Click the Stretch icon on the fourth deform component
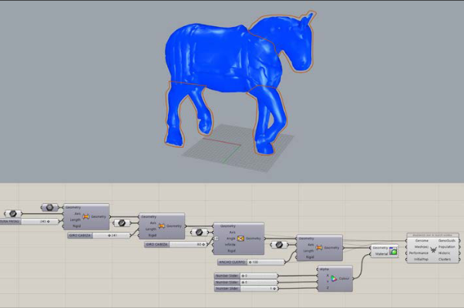Screen dimensions: 464x308 point(319,248)
